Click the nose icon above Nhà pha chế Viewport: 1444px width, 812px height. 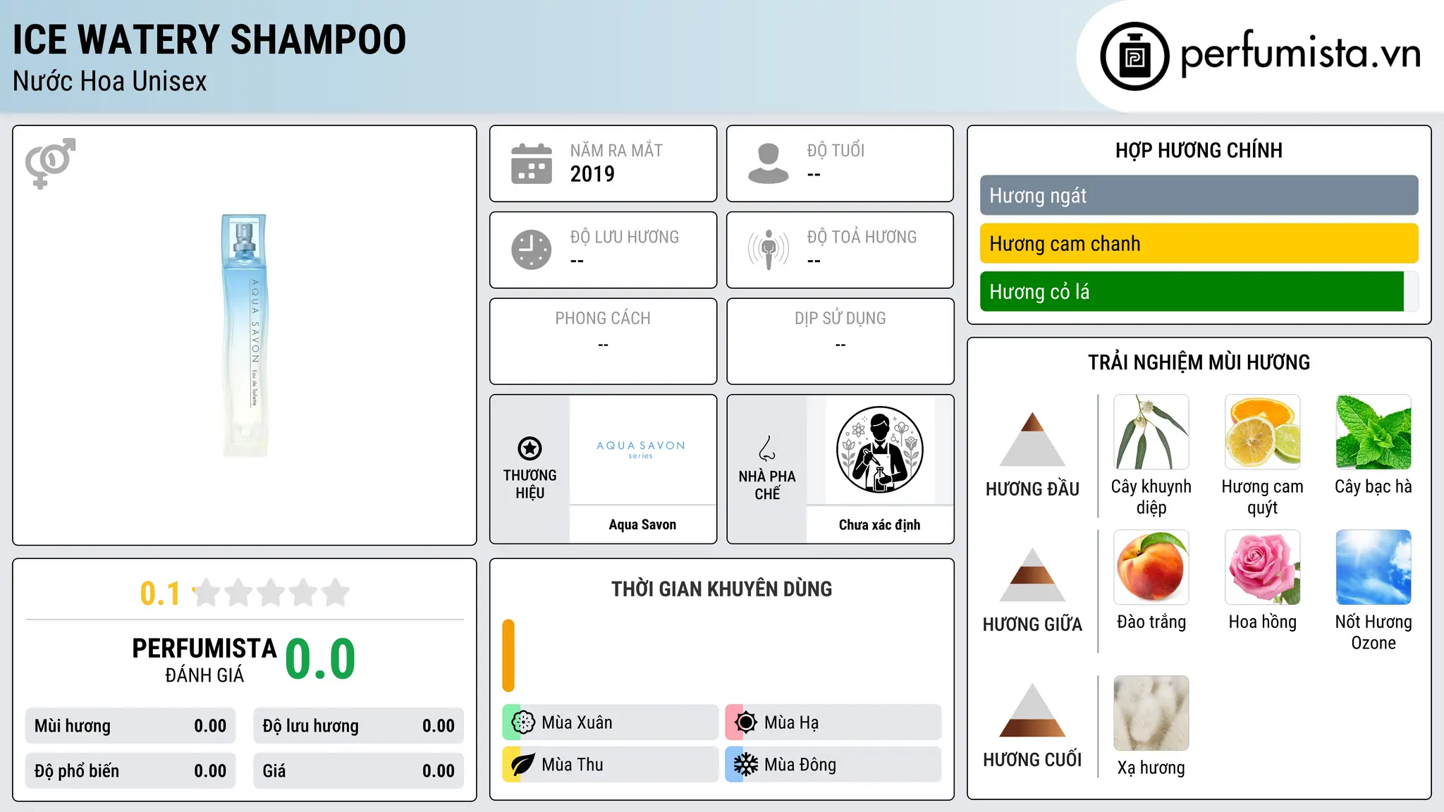[767, 448]
